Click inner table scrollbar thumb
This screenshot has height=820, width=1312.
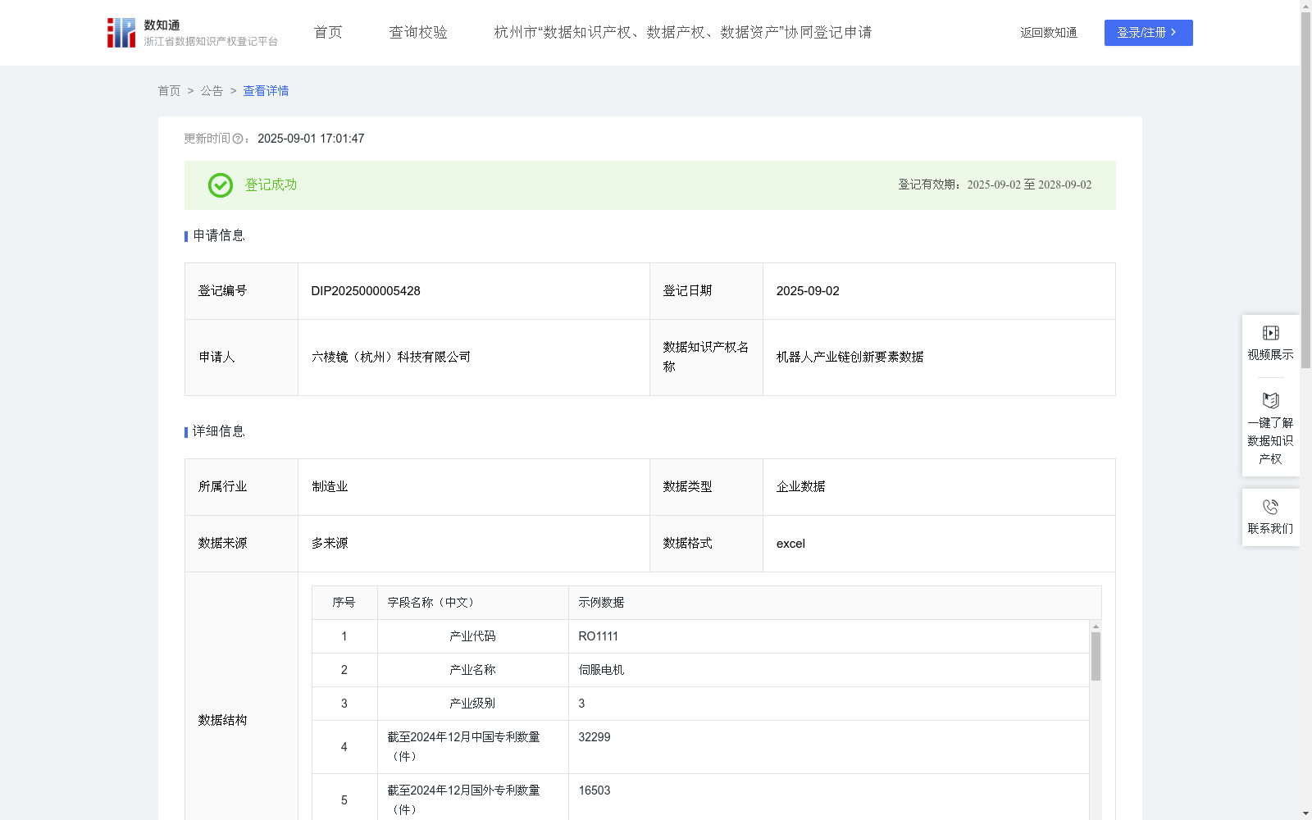pyautogui.click(x=1096, y=656)
